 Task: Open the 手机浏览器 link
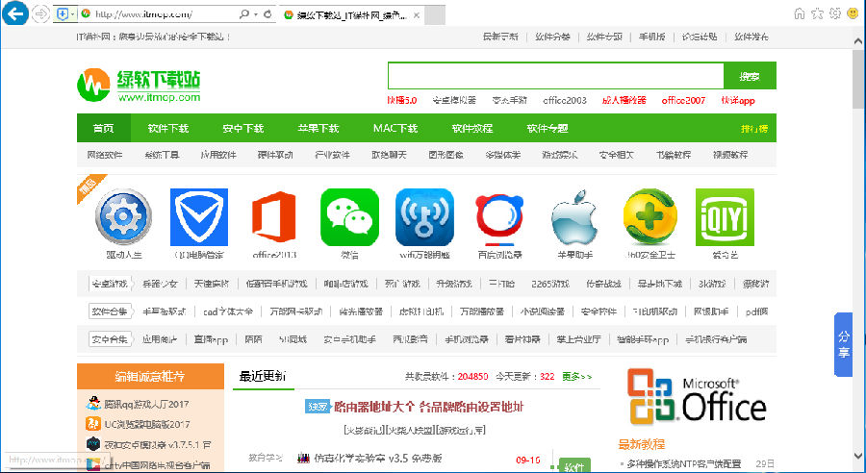[x=467, y=339]
